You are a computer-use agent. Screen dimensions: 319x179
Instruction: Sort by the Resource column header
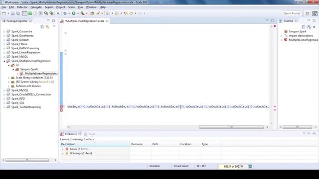(141, 144)
